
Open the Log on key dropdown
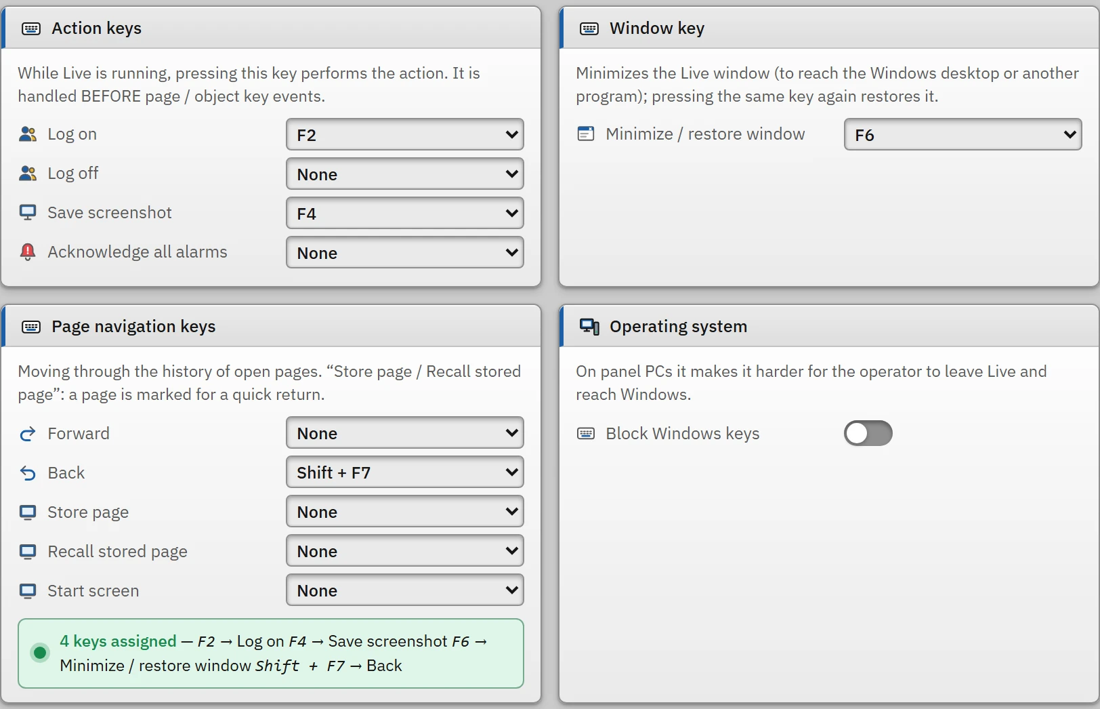405,134
